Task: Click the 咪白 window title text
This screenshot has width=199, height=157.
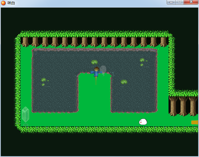Action: click(11, 3)
